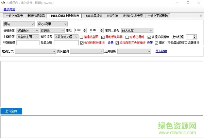
Task: Open 设置 link after 添加自定义头部描述
Action: tap(150, 42)
